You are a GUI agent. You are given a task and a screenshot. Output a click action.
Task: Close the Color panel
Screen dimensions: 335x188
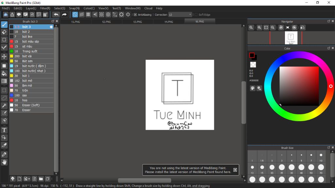333,48
